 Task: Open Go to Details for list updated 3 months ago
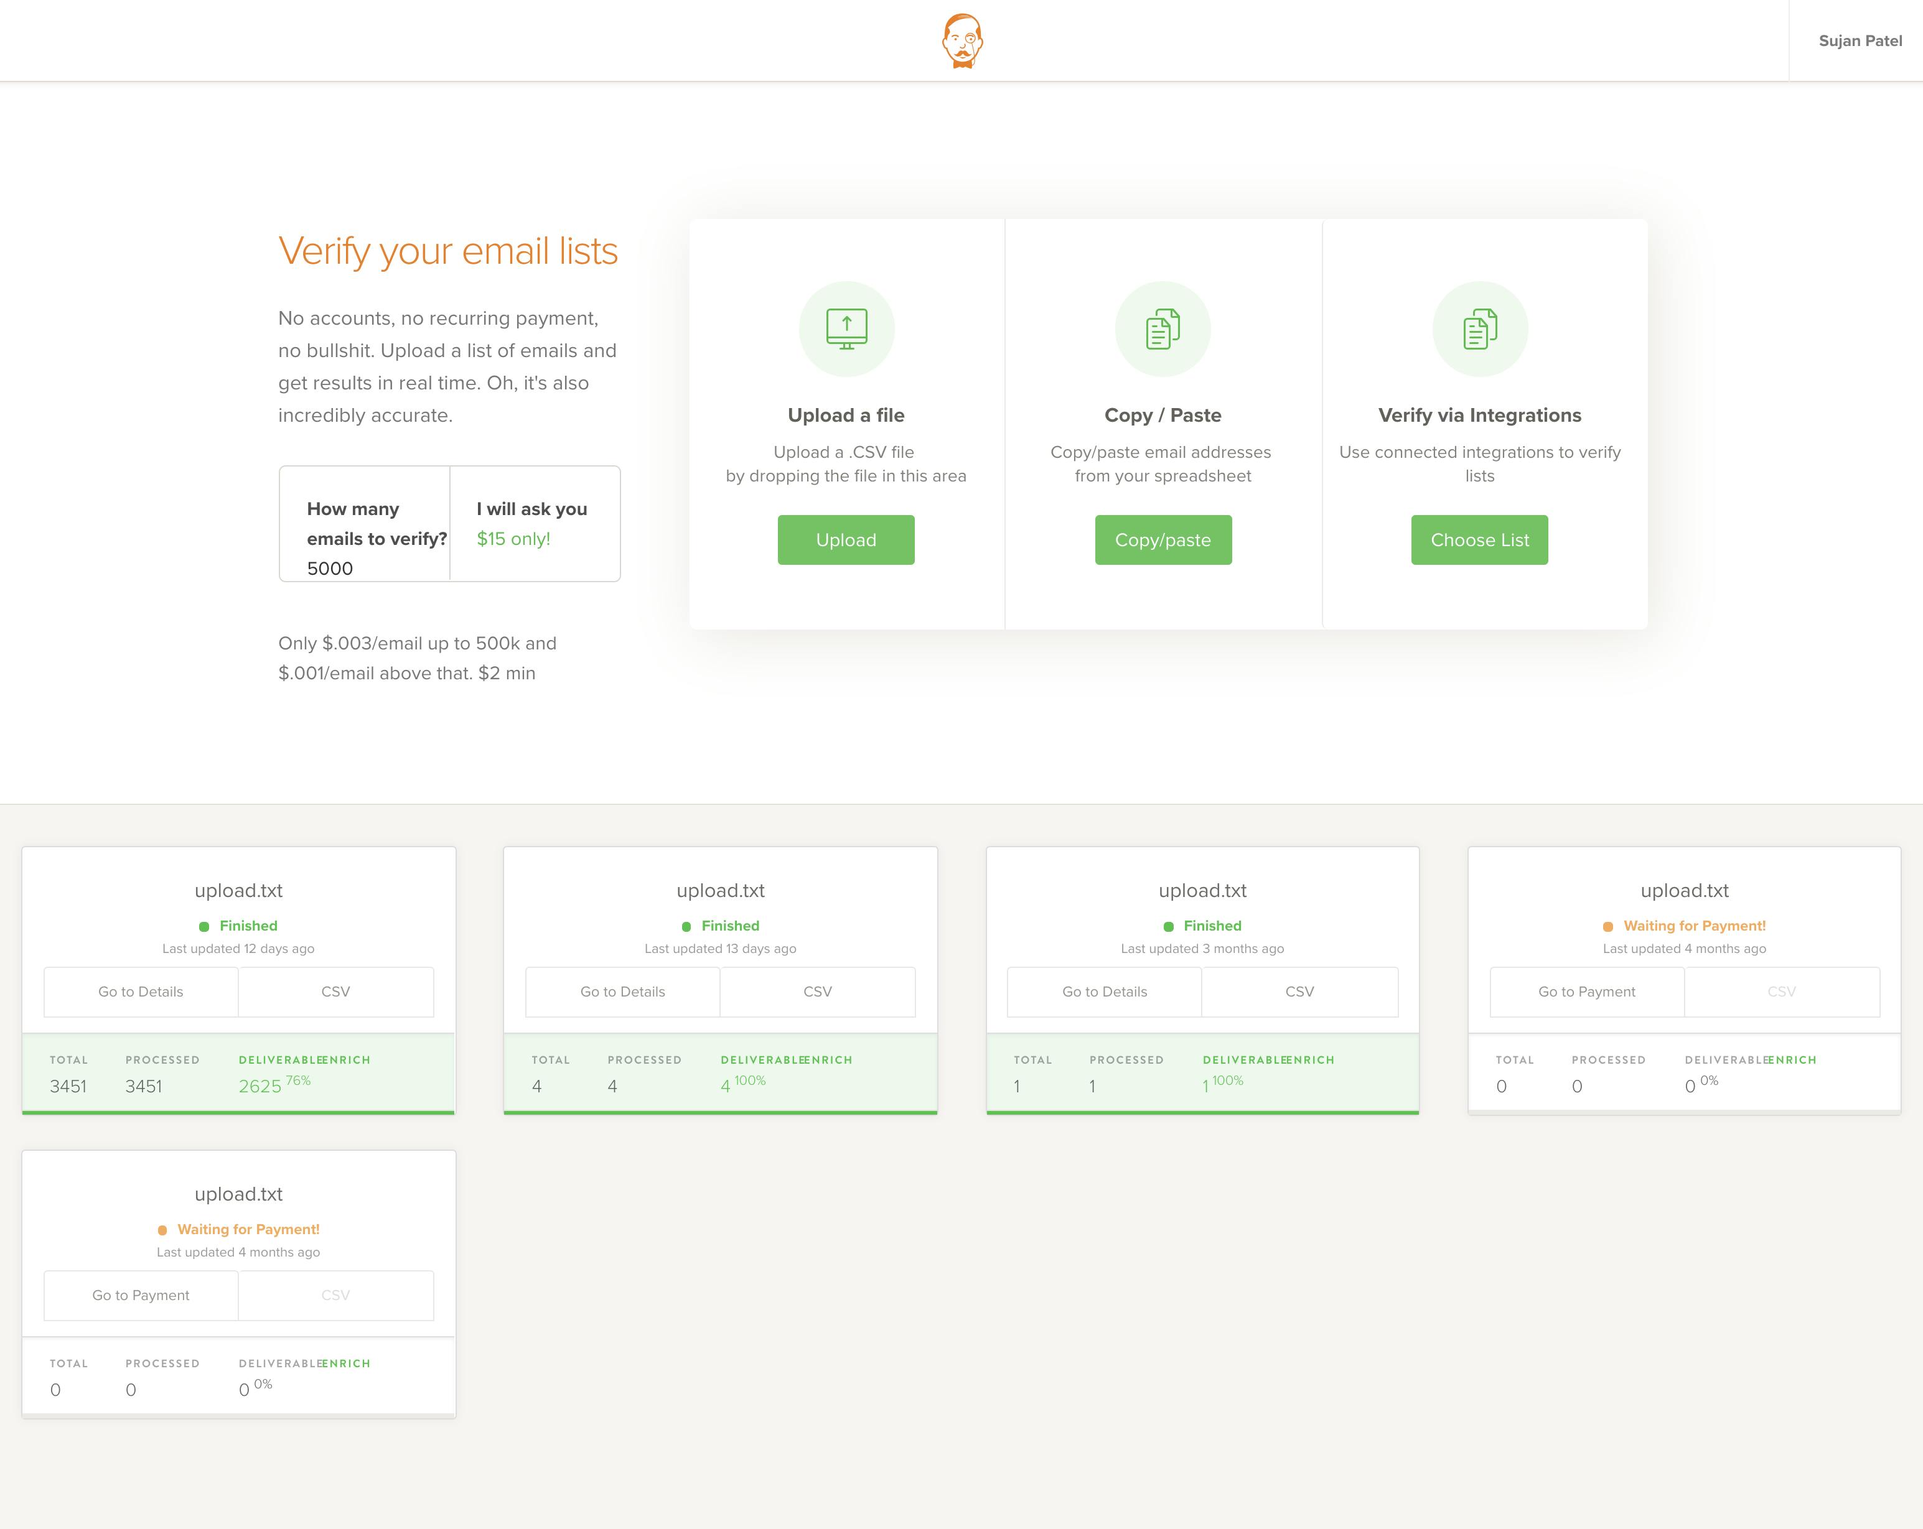click(x=1104, y=992)
